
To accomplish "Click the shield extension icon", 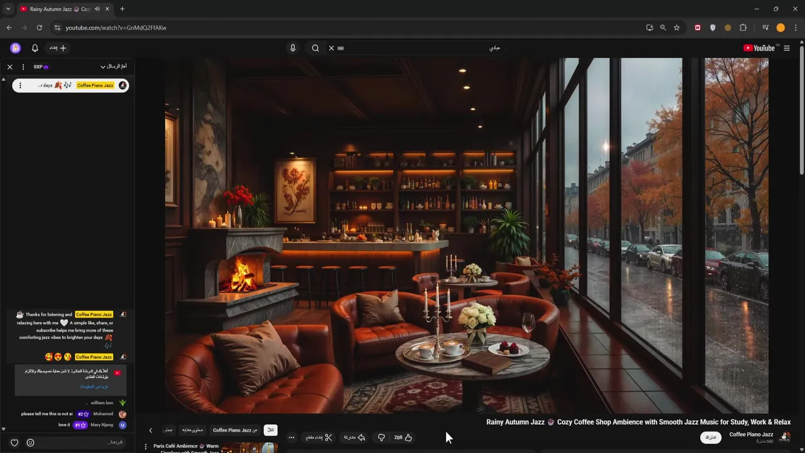I will click(713, 28).
